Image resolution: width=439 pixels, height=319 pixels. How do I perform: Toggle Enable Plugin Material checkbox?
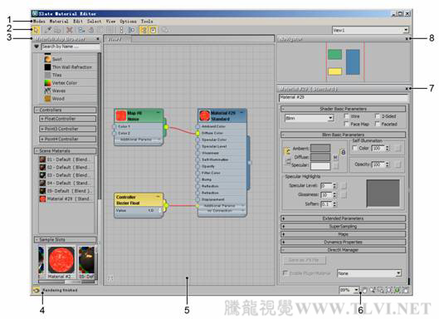coord(285,272)
